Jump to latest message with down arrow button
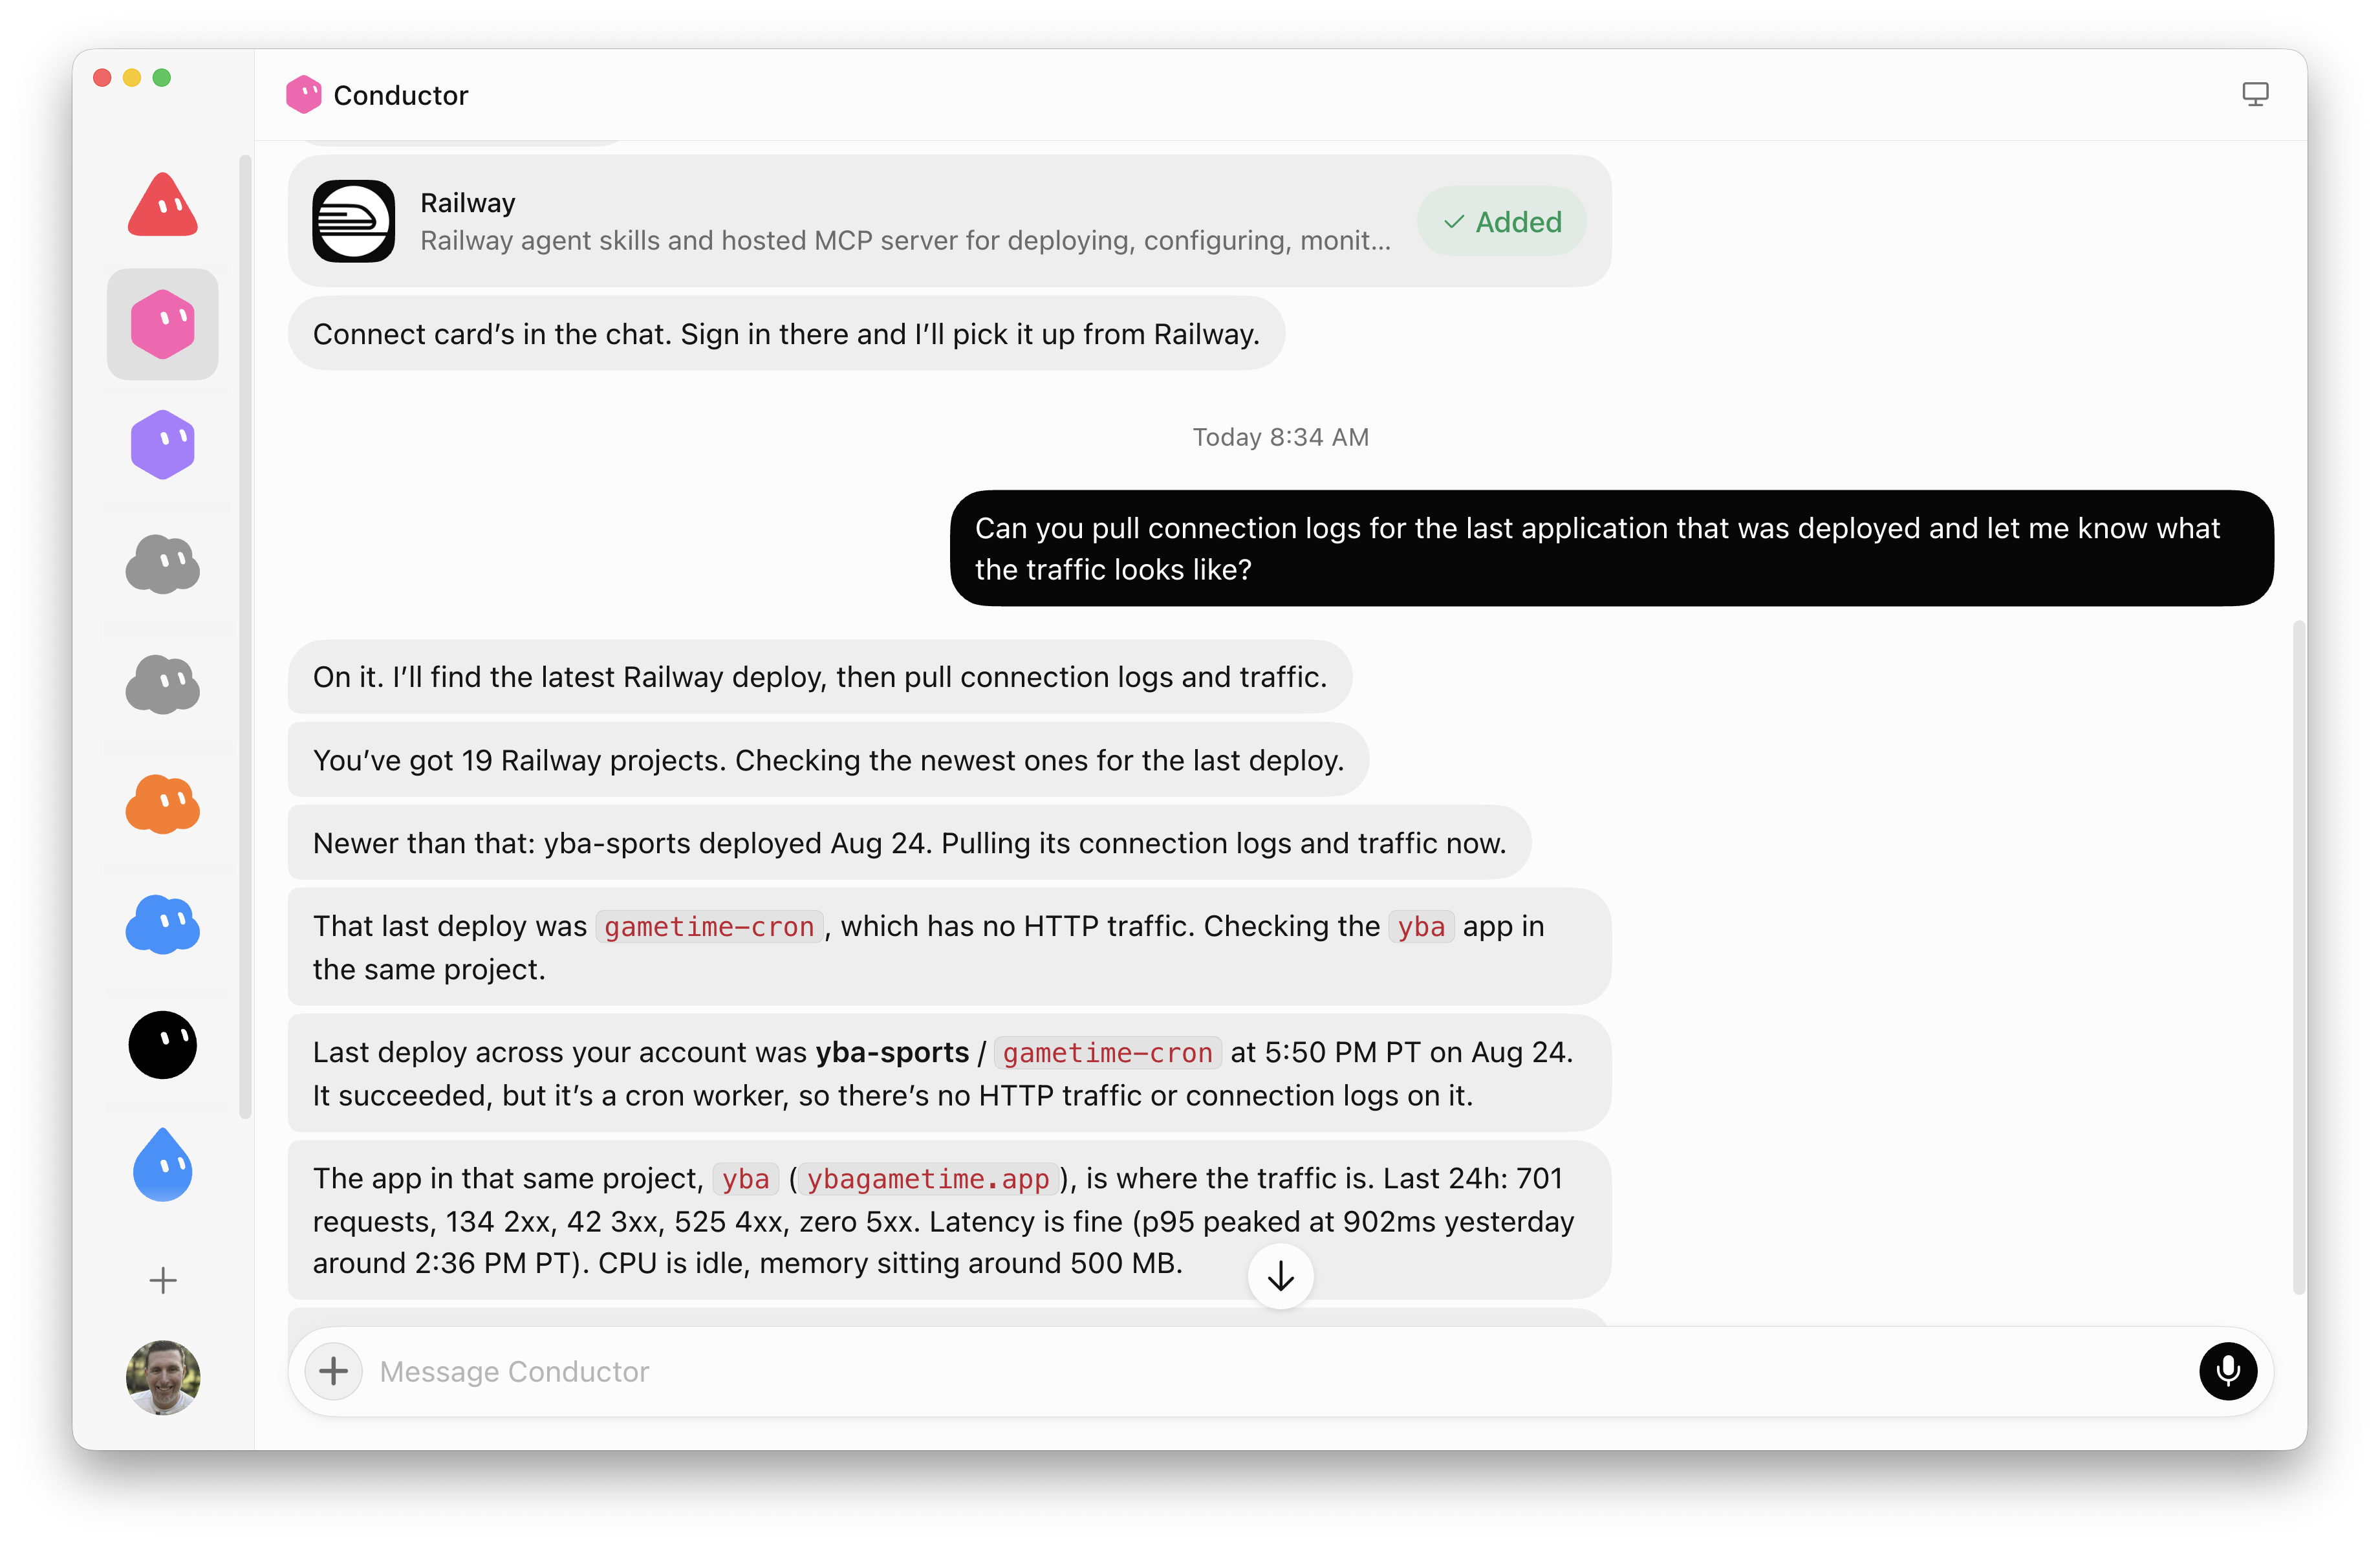The height and width of the screenshot is (1546, 2380). pos(1280,1275)
